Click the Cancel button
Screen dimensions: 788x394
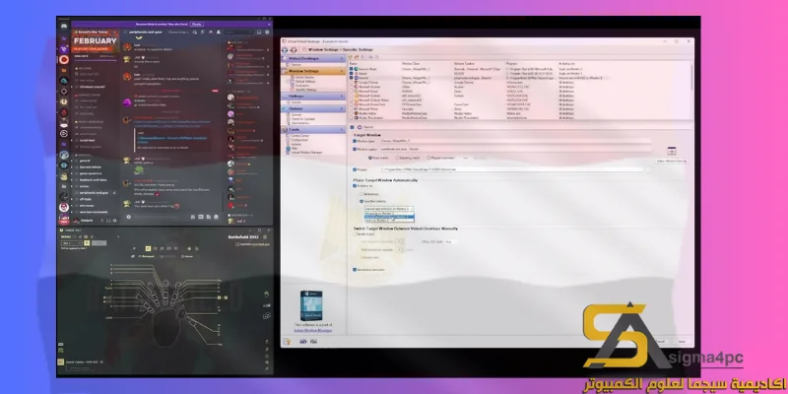point(660,341)
